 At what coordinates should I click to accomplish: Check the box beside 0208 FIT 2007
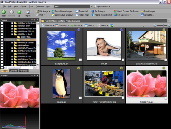pyautogui.click(x=2, y=26)
